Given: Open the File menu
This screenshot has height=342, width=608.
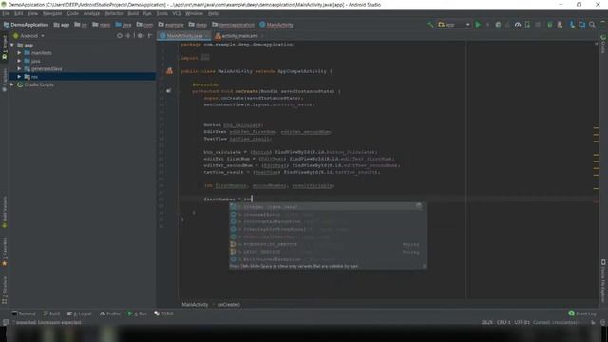Looking at the screenshot, I should [x=6, y=13].
